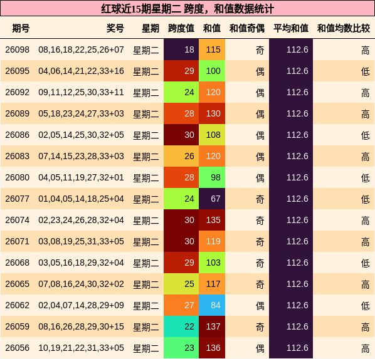Click winning numbers 09,11,12,25,30,33+11
This screenshot has height=359, width=375.
[x=81, y=92]
